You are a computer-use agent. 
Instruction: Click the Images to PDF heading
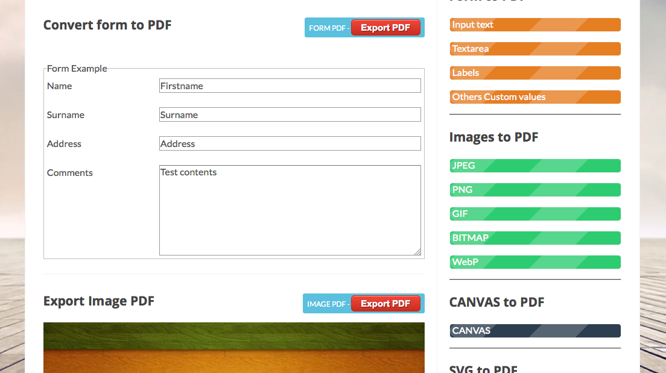pos(493,137)
